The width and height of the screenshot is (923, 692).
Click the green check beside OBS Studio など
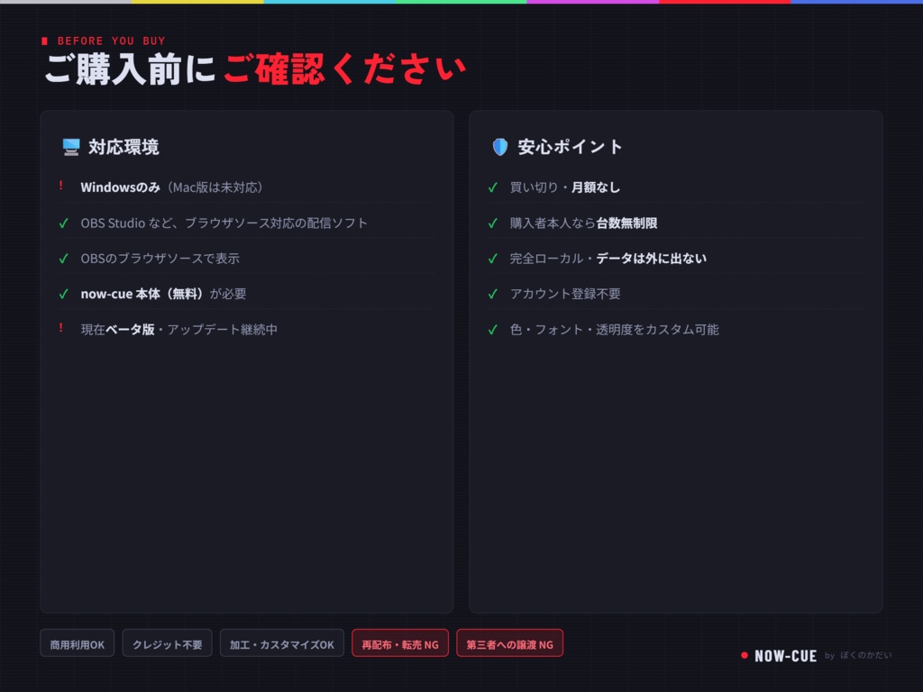pos(64,223)
